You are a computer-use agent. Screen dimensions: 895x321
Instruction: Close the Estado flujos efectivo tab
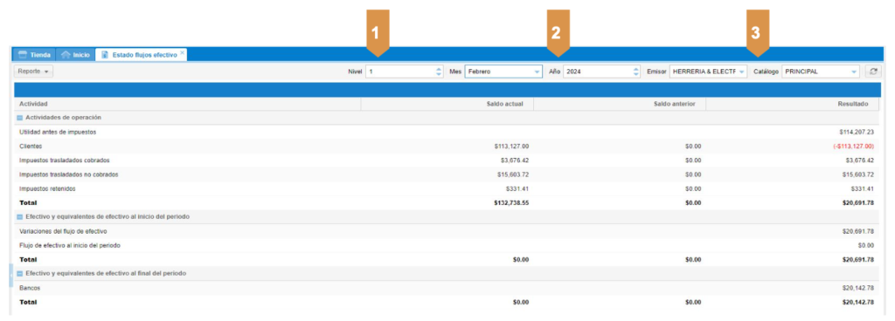click(x=182, y=52)
